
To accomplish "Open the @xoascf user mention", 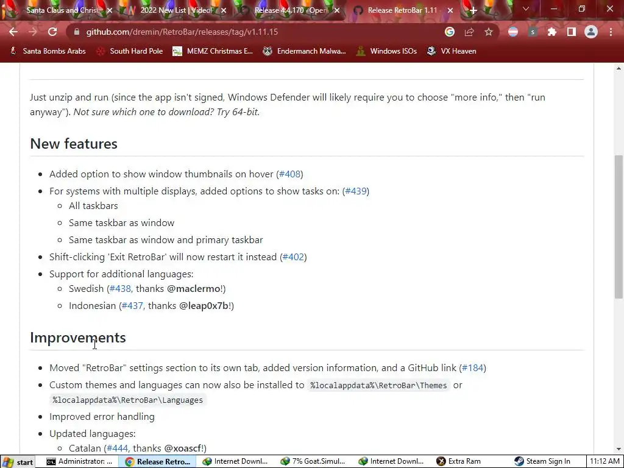I will 183,448.
